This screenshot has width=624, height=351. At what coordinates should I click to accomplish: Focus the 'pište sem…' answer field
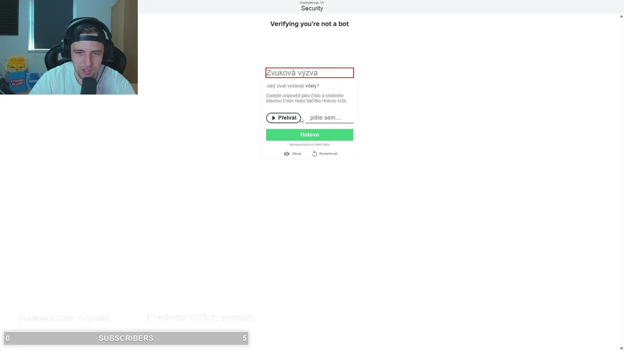pyautogui.click(x=329, y=118)
